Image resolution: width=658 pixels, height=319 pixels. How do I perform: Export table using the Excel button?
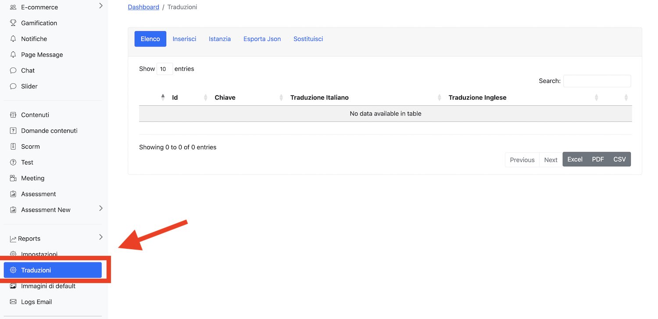pyautogui.click(x=575, y=159)
